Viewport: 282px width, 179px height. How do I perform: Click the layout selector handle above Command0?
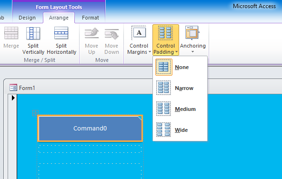[x=35, y=113]
